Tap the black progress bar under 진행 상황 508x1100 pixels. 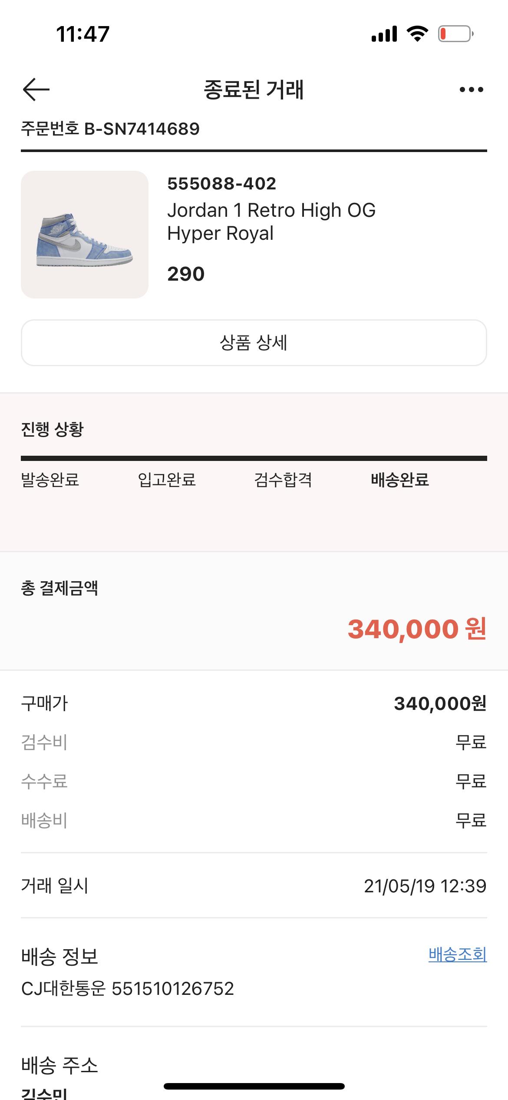point(254,458)
